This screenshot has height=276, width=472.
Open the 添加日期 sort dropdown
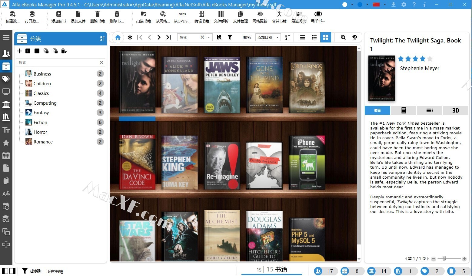pos(268,37)
